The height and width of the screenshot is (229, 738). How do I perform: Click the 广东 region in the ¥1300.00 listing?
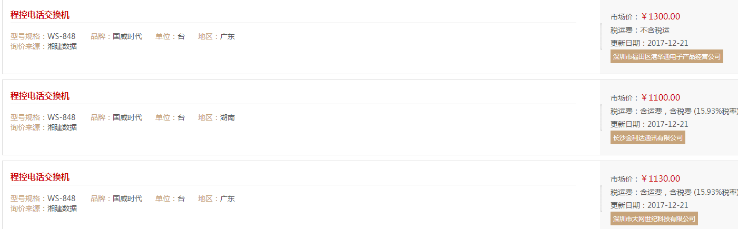click(x=228, y=36)
